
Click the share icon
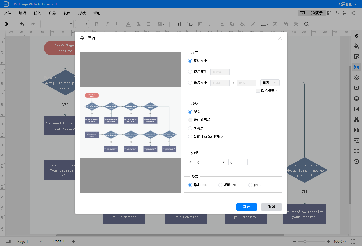353,13
